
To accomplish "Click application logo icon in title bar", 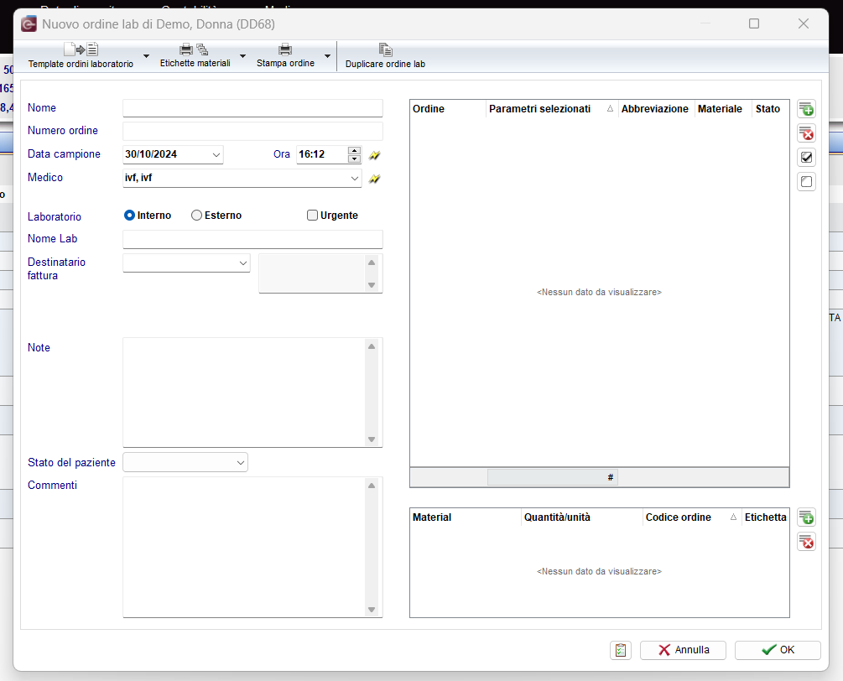I will [29, 24].
